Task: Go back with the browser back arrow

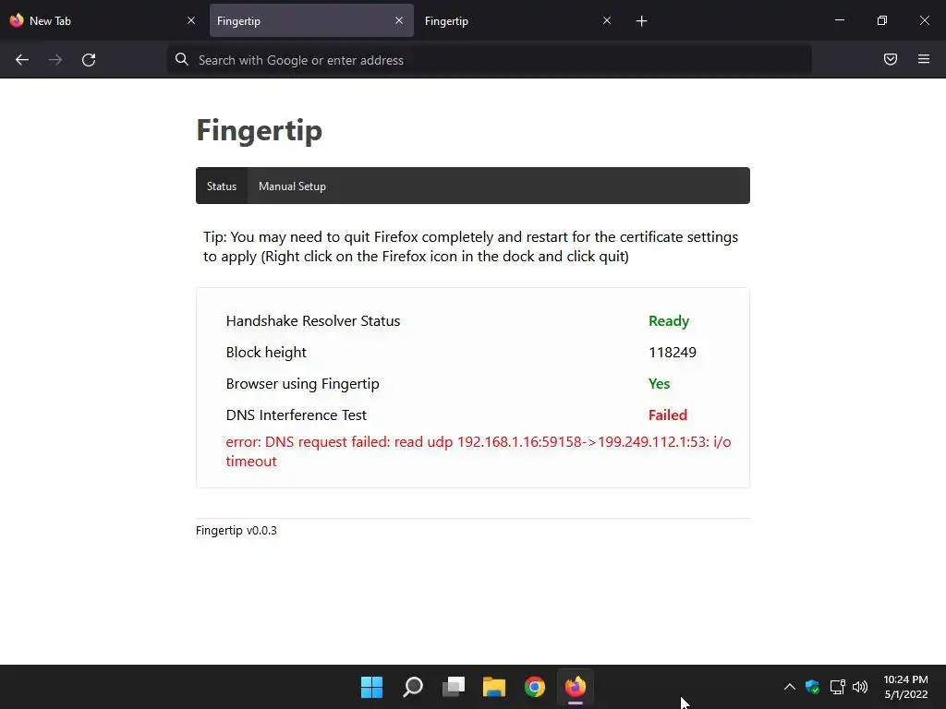Action: (x=22, y=60)
